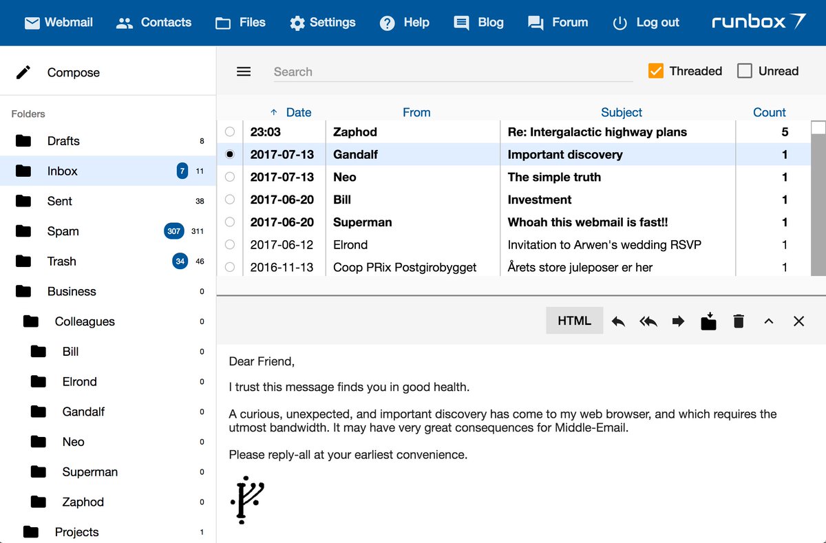
Task: Select radio button for Zaphod's message
Action: click(x=230, y=131)
